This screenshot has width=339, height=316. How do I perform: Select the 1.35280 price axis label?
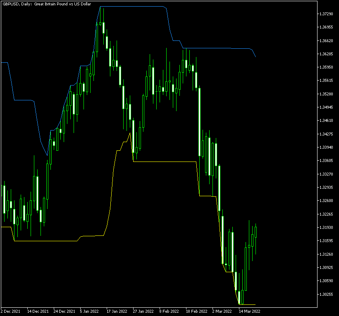(326, 94)
